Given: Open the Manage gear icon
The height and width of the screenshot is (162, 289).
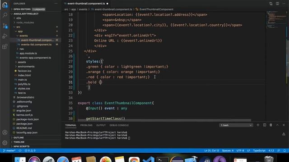Looking at the screenshot, I should 5,143.
